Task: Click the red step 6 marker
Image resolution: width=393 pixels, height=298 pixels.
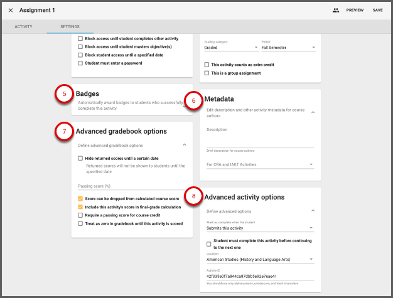Action: [194, 100]
